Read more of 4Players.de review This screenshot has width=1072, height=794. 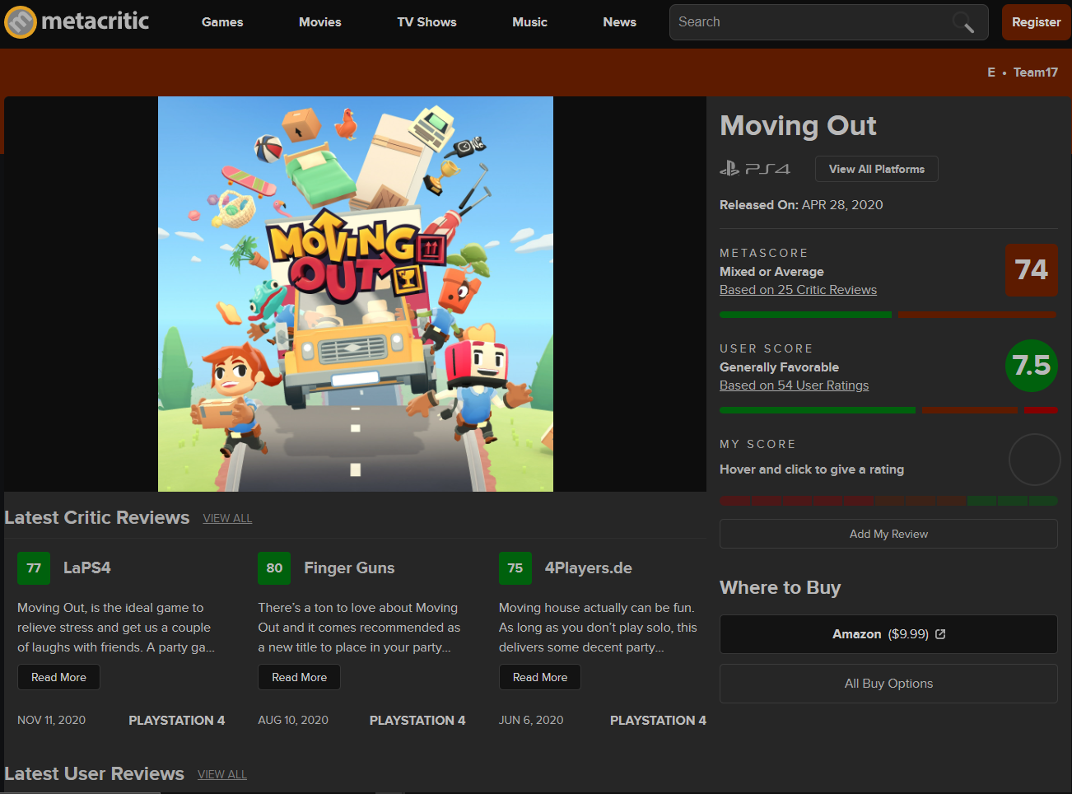(540, 677)
